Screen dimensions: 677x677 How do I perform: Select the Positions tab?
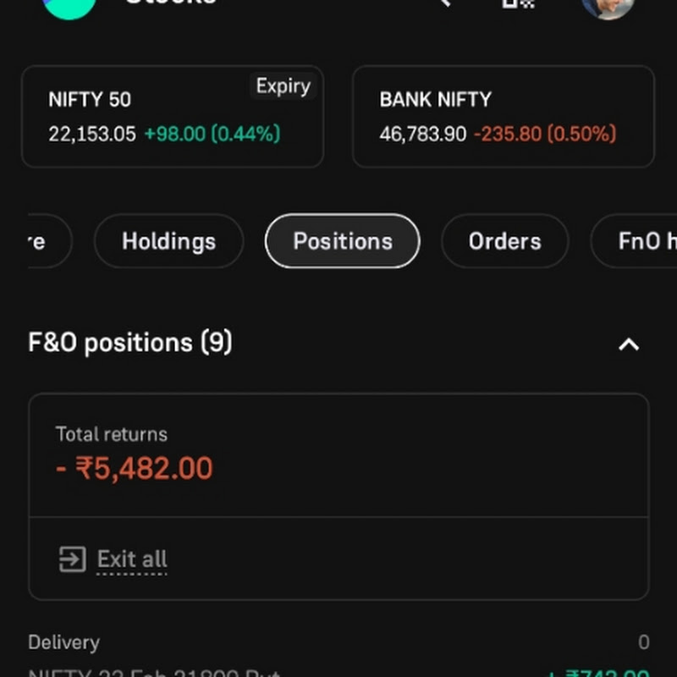pyautogui.click(x=342, y=241)
